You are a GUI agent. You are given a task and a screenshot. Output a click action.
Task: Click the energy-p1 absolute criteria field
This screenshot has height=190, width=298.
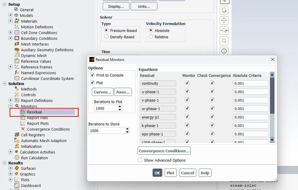[x=250, y=117]
